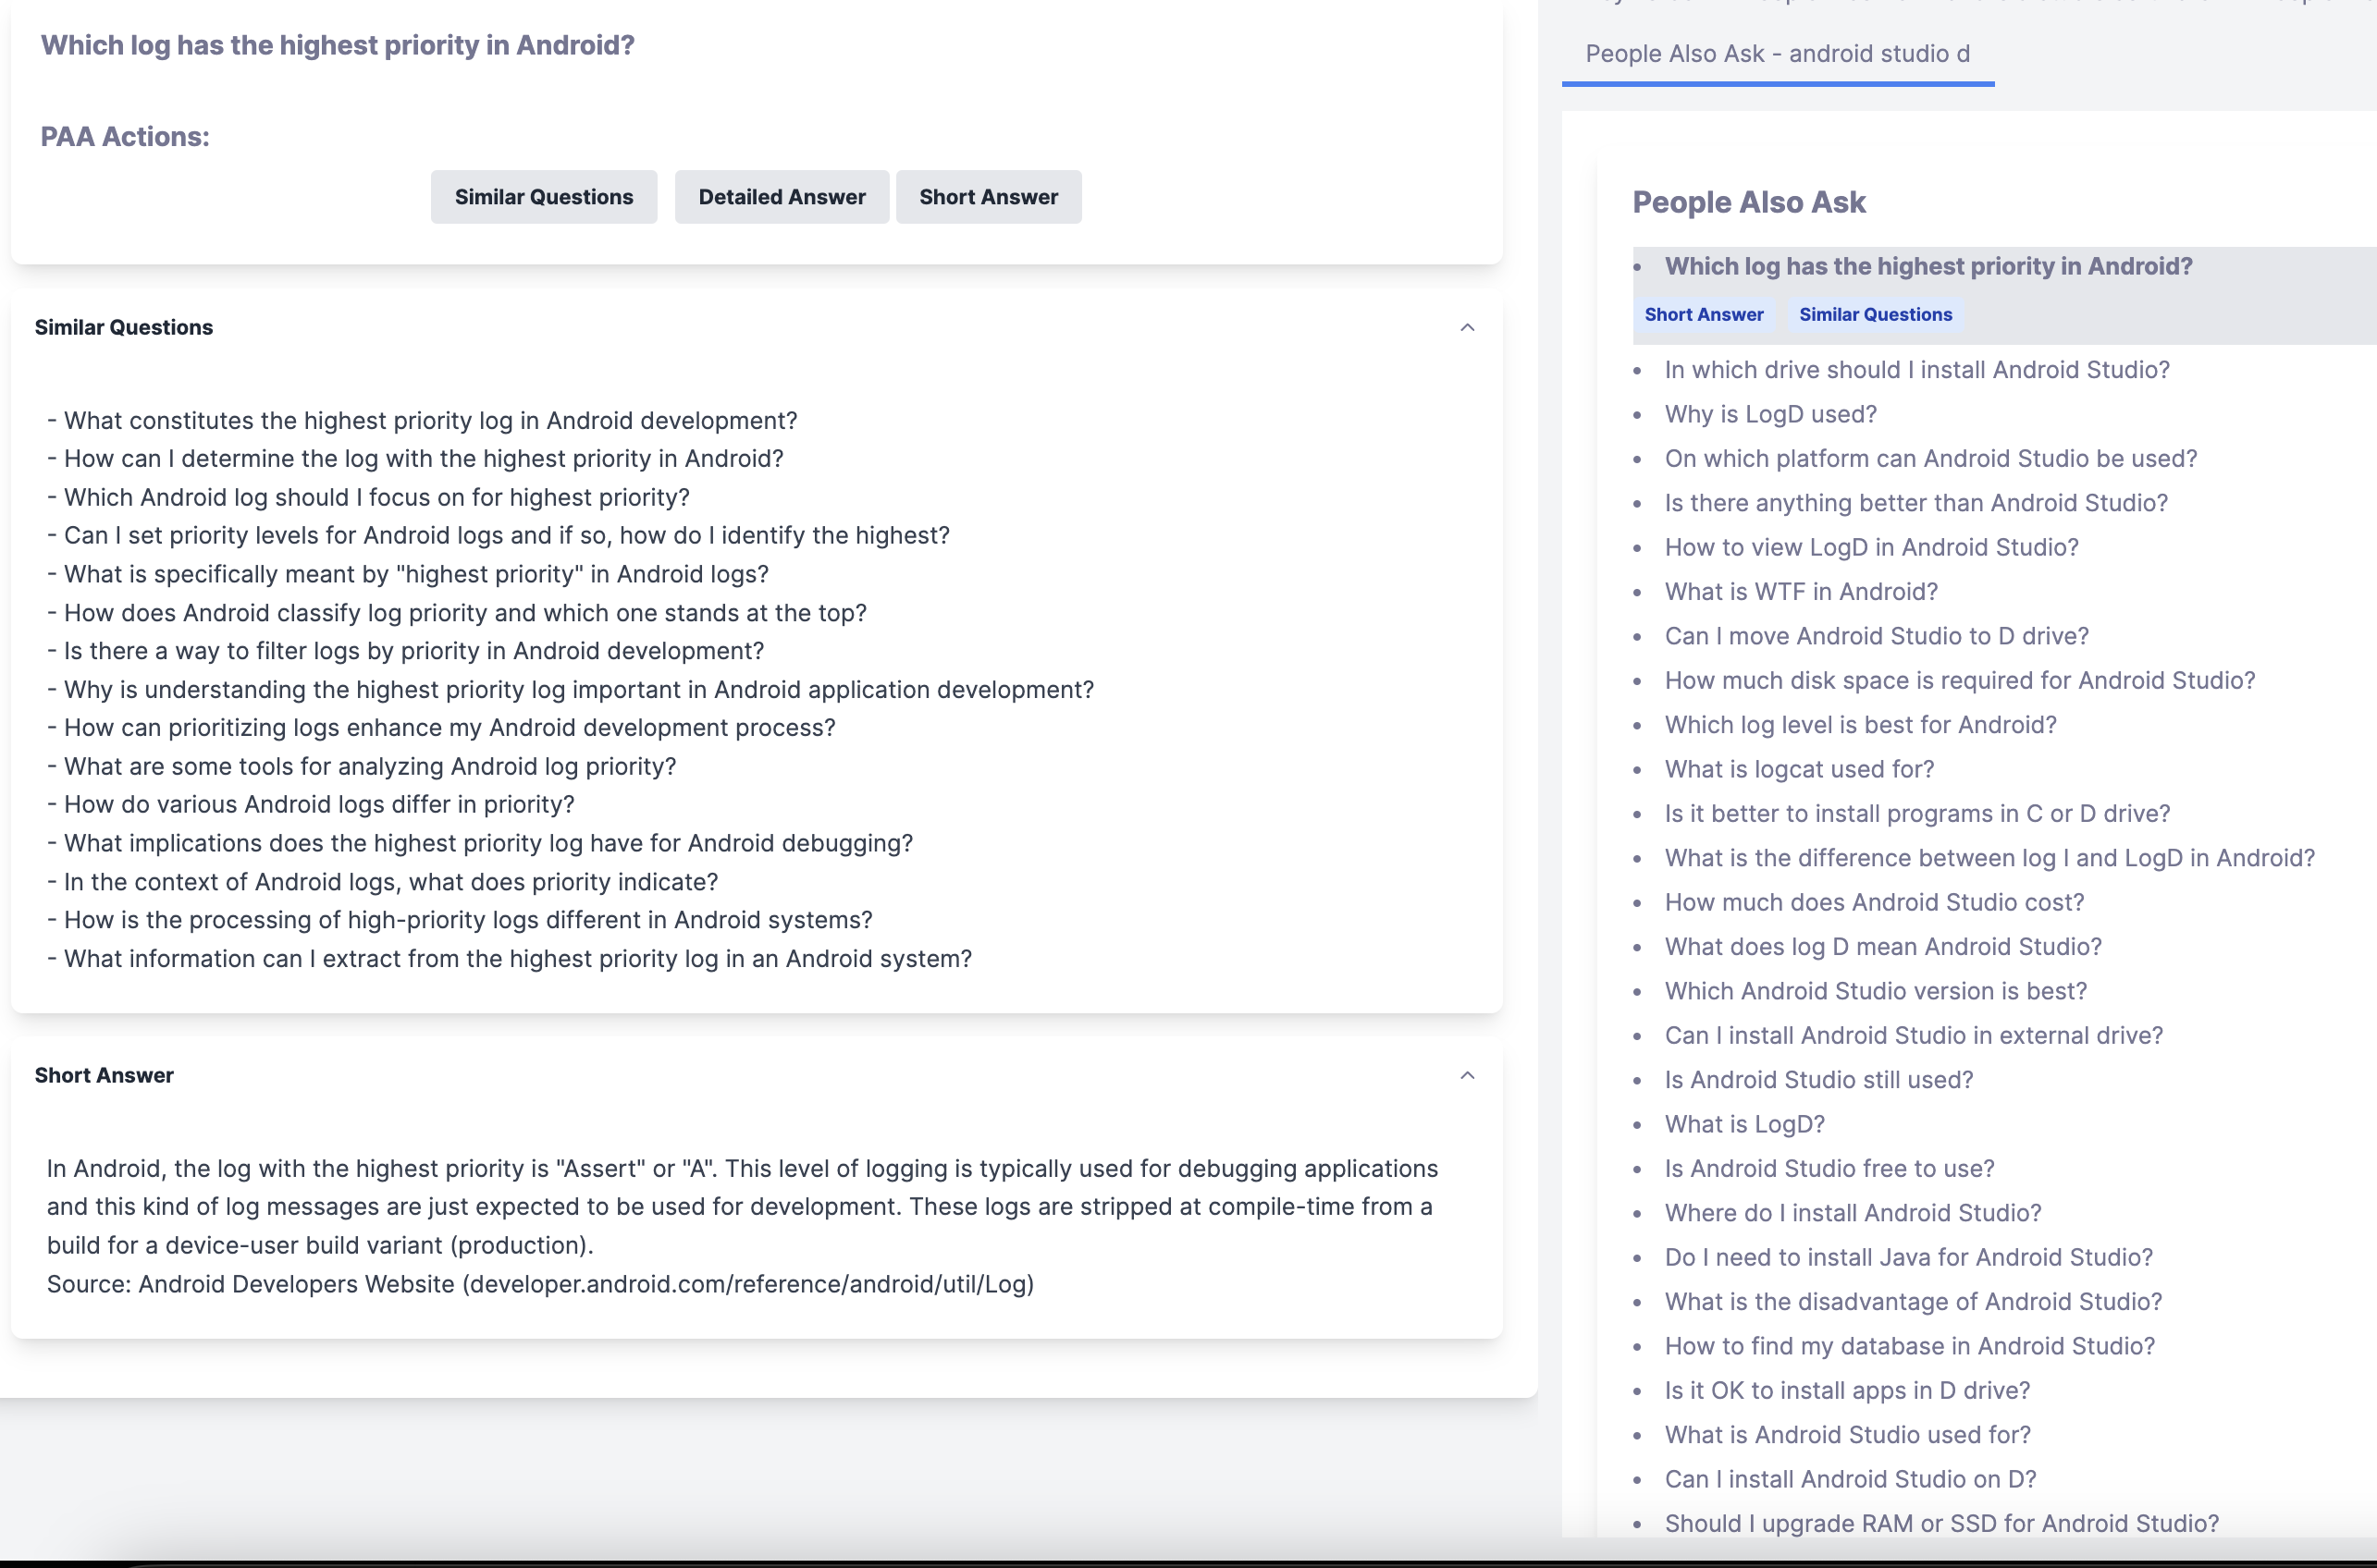Click the Detailed Answer button

coord(782,196)
